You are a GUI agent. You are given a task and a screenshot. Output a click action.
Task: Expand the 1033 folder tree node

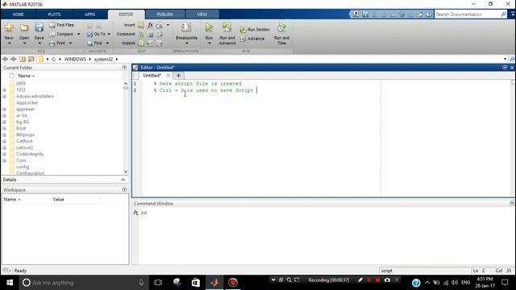(x=5, y=89)
